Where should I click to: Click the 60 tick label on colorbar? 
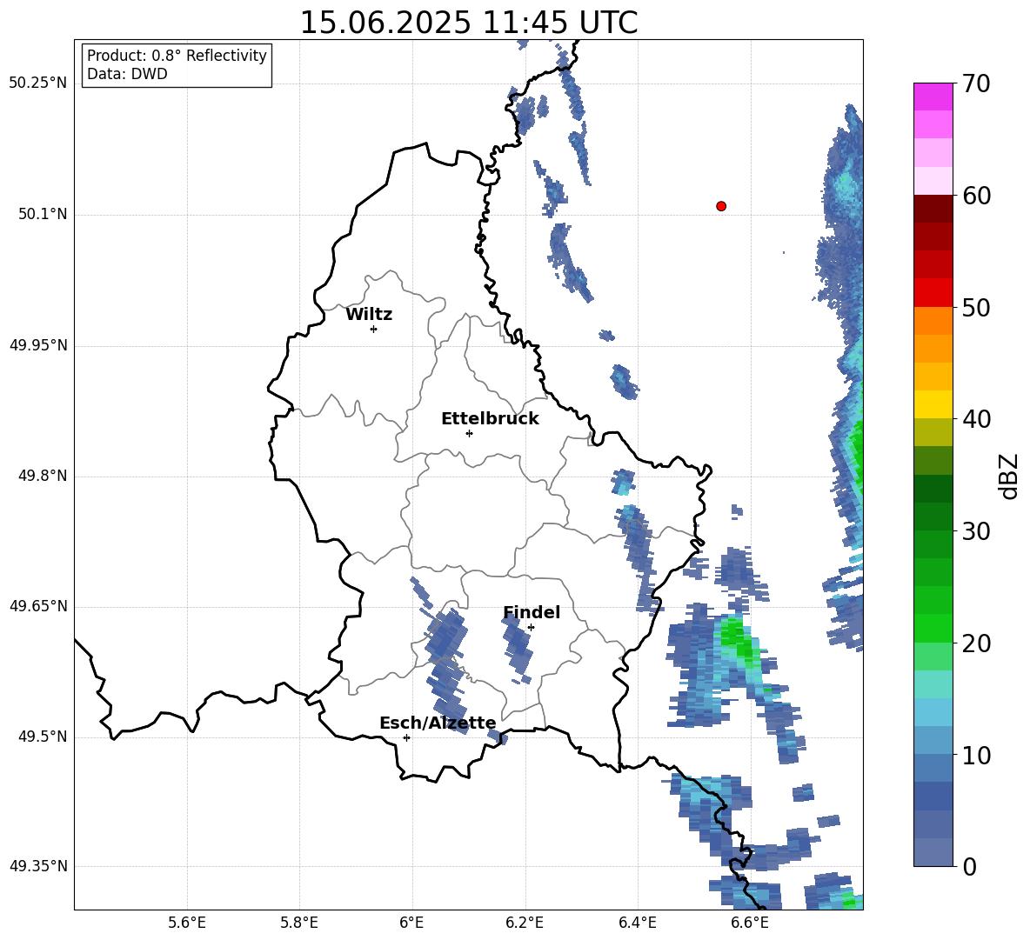(975, 196)
